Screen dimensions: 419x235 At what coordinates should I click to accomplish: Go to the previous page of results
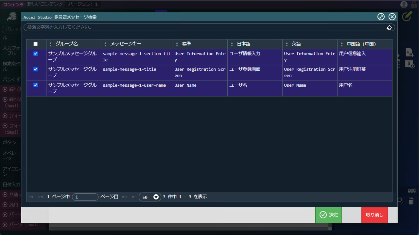point(41,197)
